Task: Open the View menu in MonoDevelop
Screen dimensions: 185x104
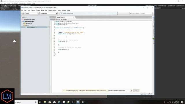Action: pyautogui.click(x=29, y=10)
